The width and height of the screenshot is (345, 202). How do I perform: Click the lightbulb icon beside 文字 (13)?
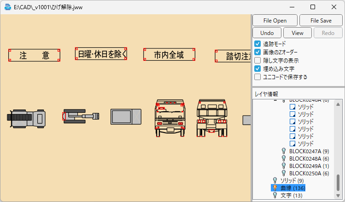point(275,195)
